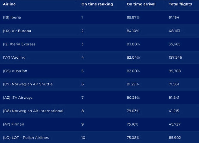Open the (OS) Austrian entry
Screen dimensions: 199x143
15,71
